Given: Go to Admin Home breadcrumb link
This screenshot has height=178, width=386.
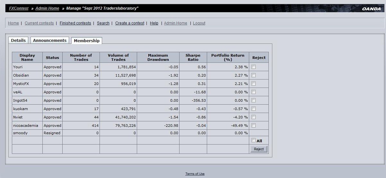Looking at the screenshot, I should click(x=47, y=8).
